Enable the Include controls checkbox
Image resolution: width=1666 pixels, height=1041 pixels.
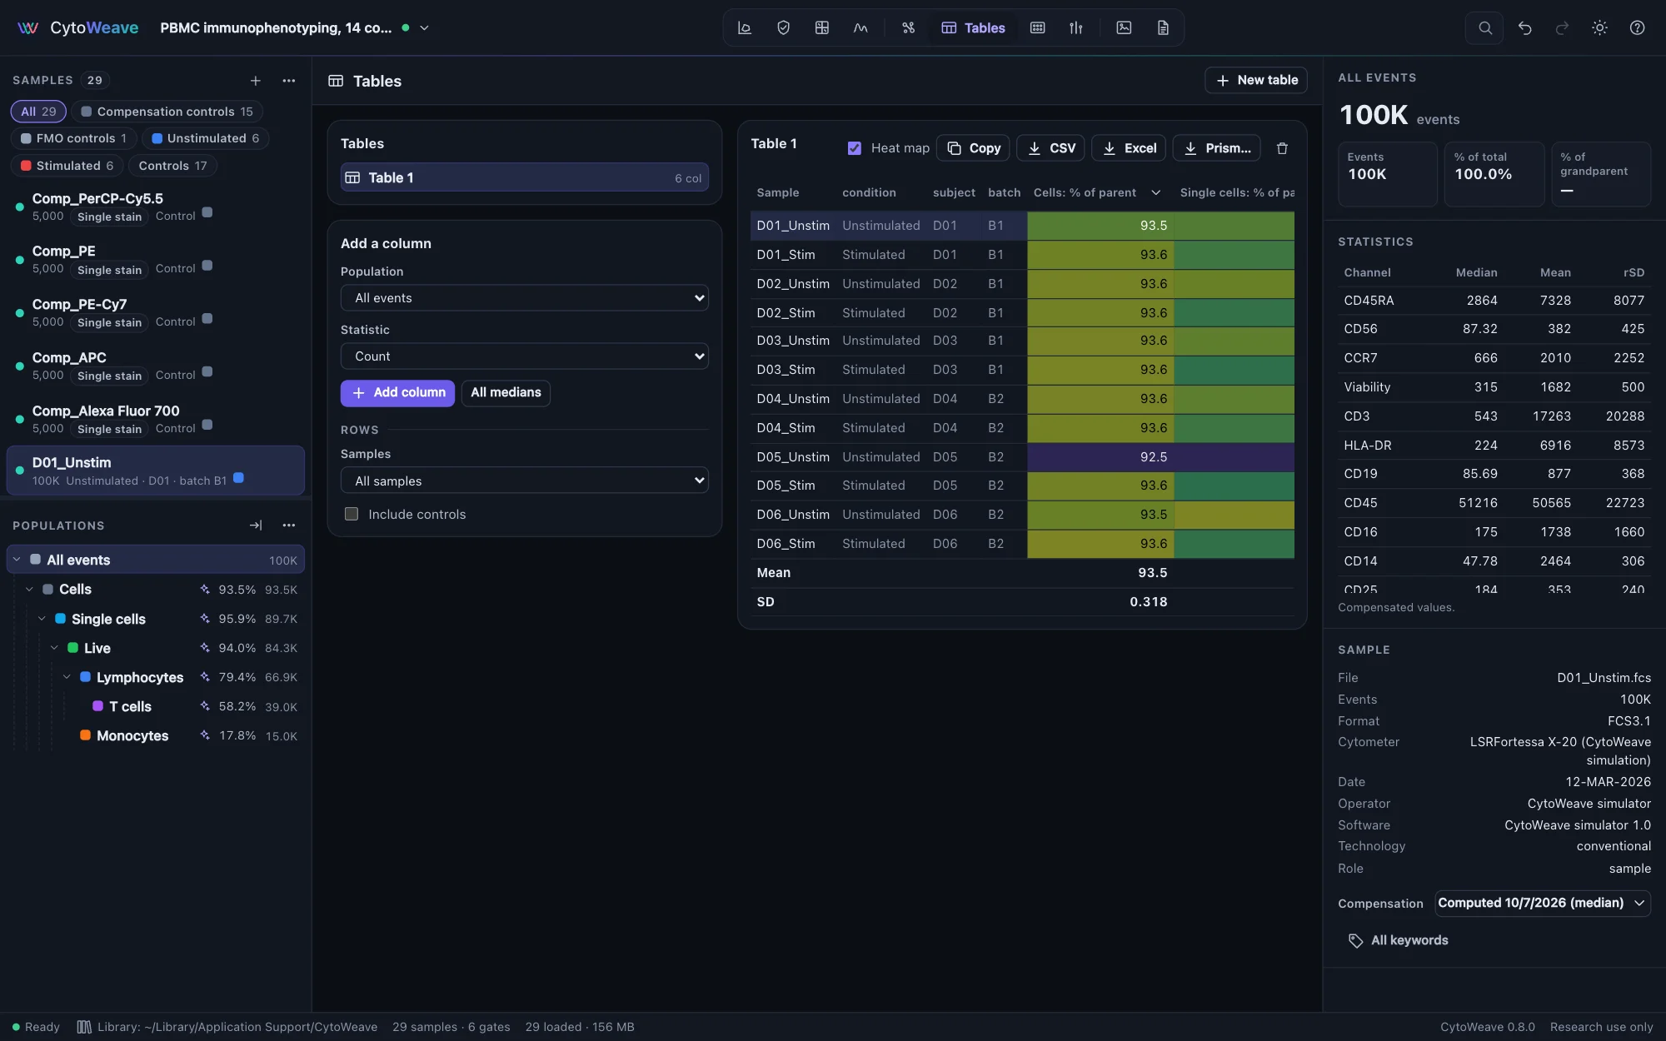tap(352, 514)
